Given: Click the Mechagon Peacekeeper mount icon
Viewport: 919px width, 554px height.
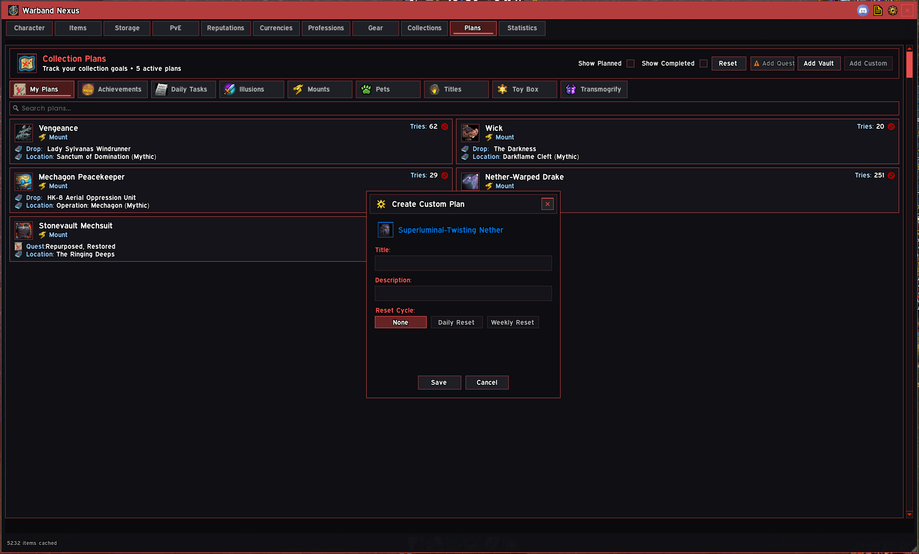Looking at the screenshot, I should [24, 182].
